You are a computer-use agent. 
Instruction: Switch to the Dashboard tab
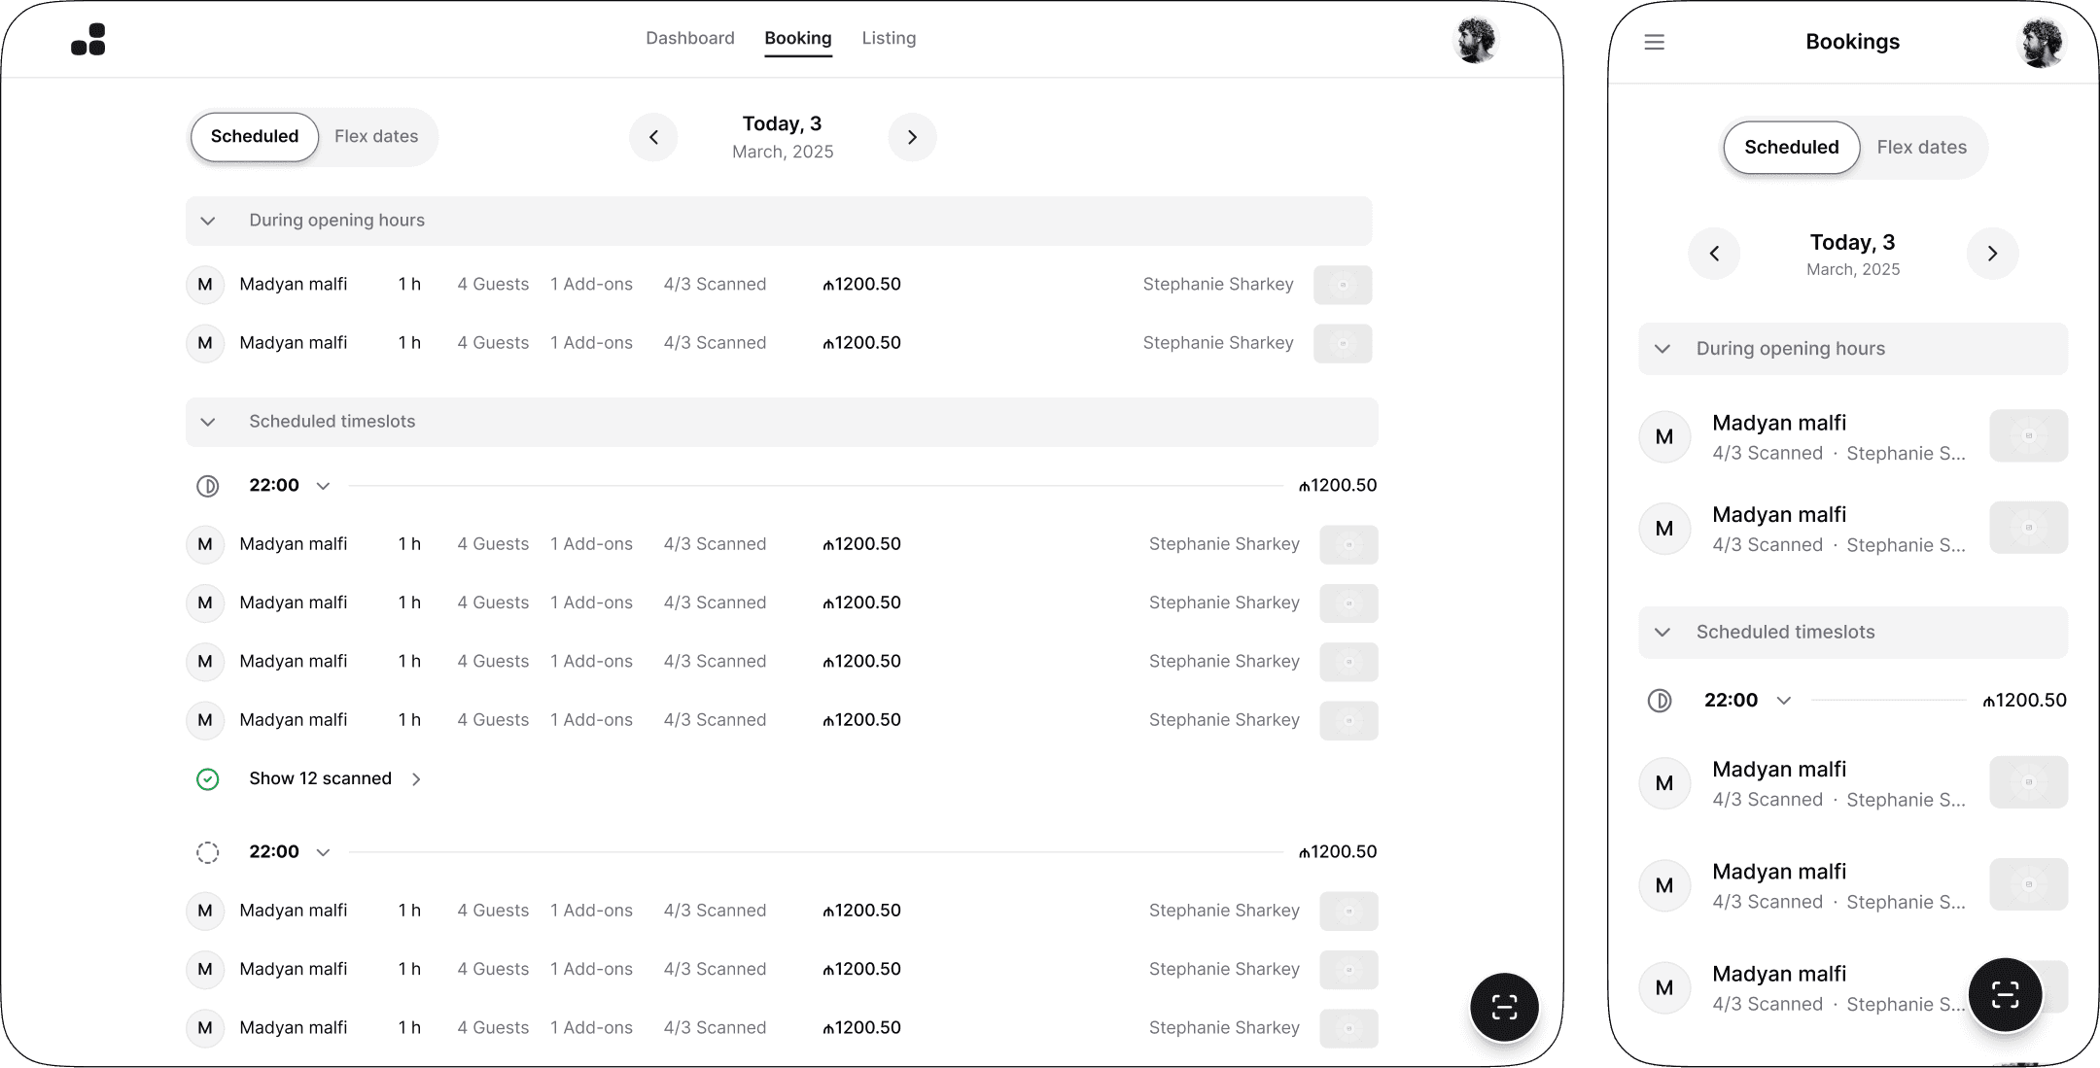[689, 38]
